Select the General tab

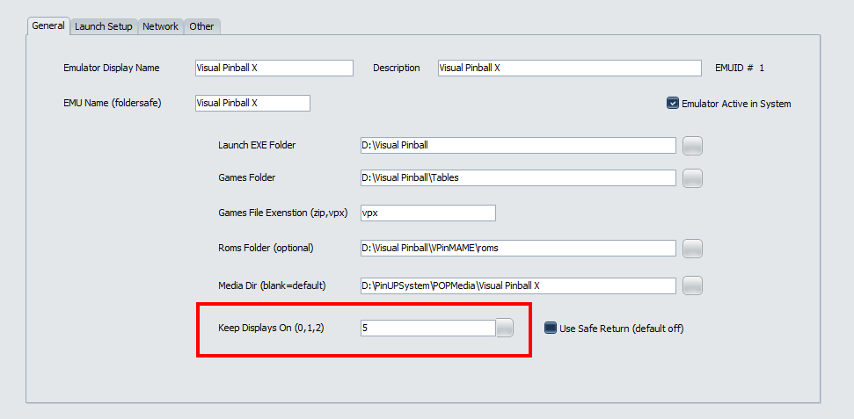point(48,25)
